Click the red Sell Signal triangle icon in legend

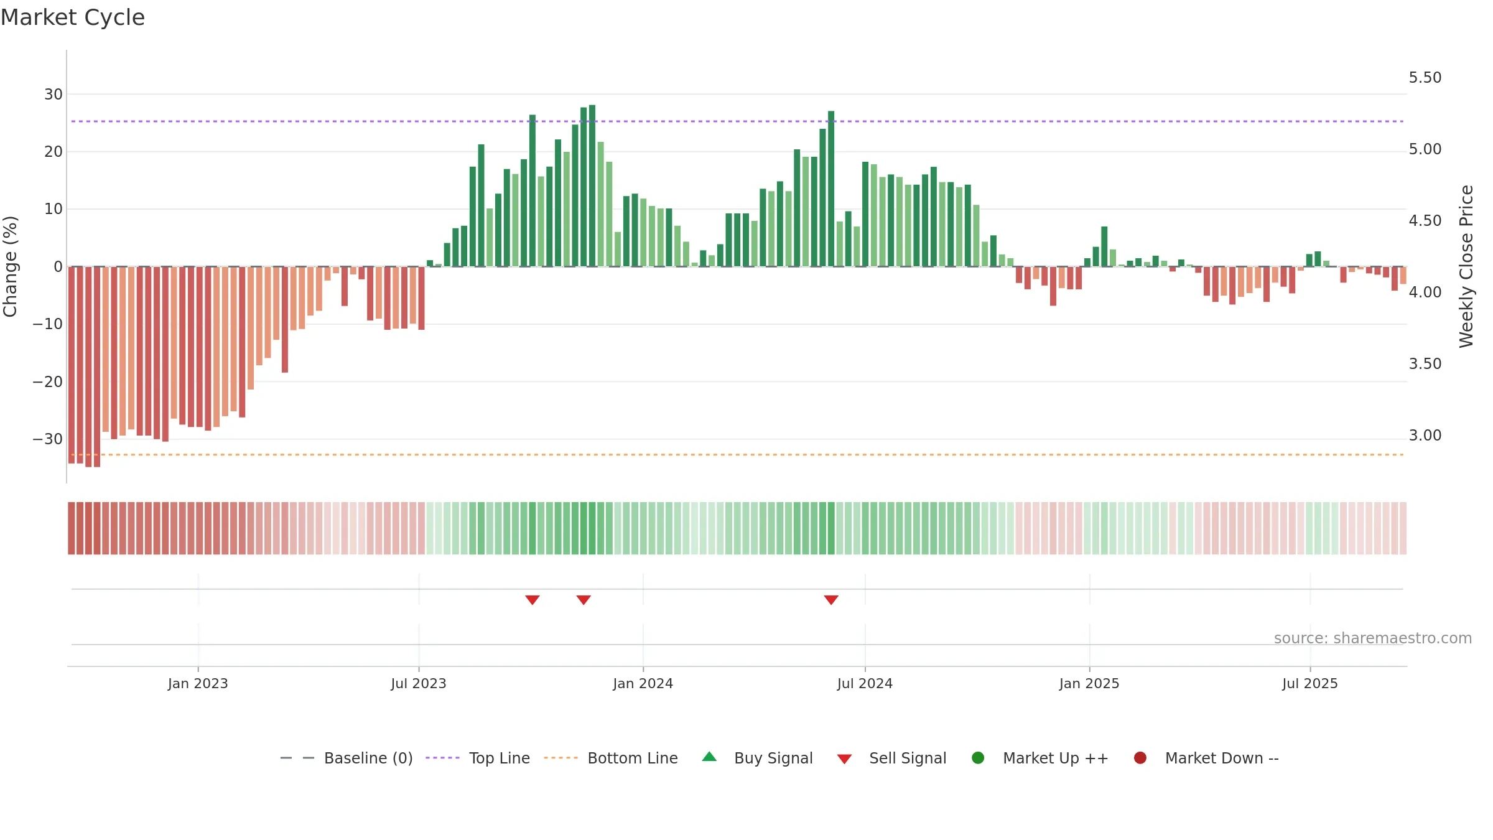(x=844, y=759)
